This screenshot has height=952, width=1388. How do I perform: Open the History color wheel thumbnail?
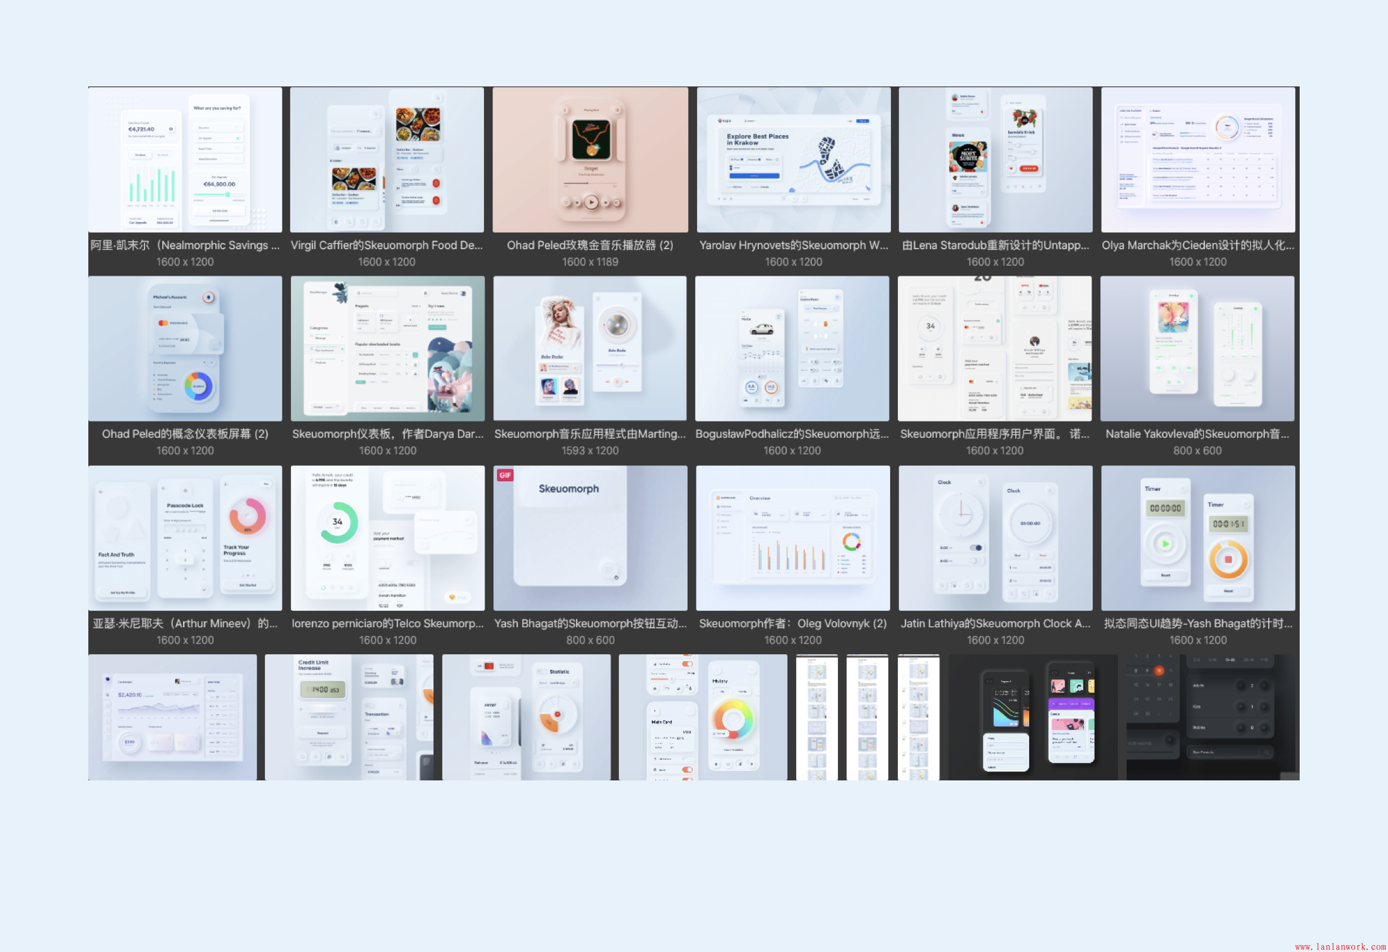tap(703, 717)
